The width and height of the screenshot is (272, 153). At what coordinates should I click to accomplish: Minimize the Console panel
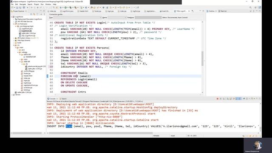257,99
